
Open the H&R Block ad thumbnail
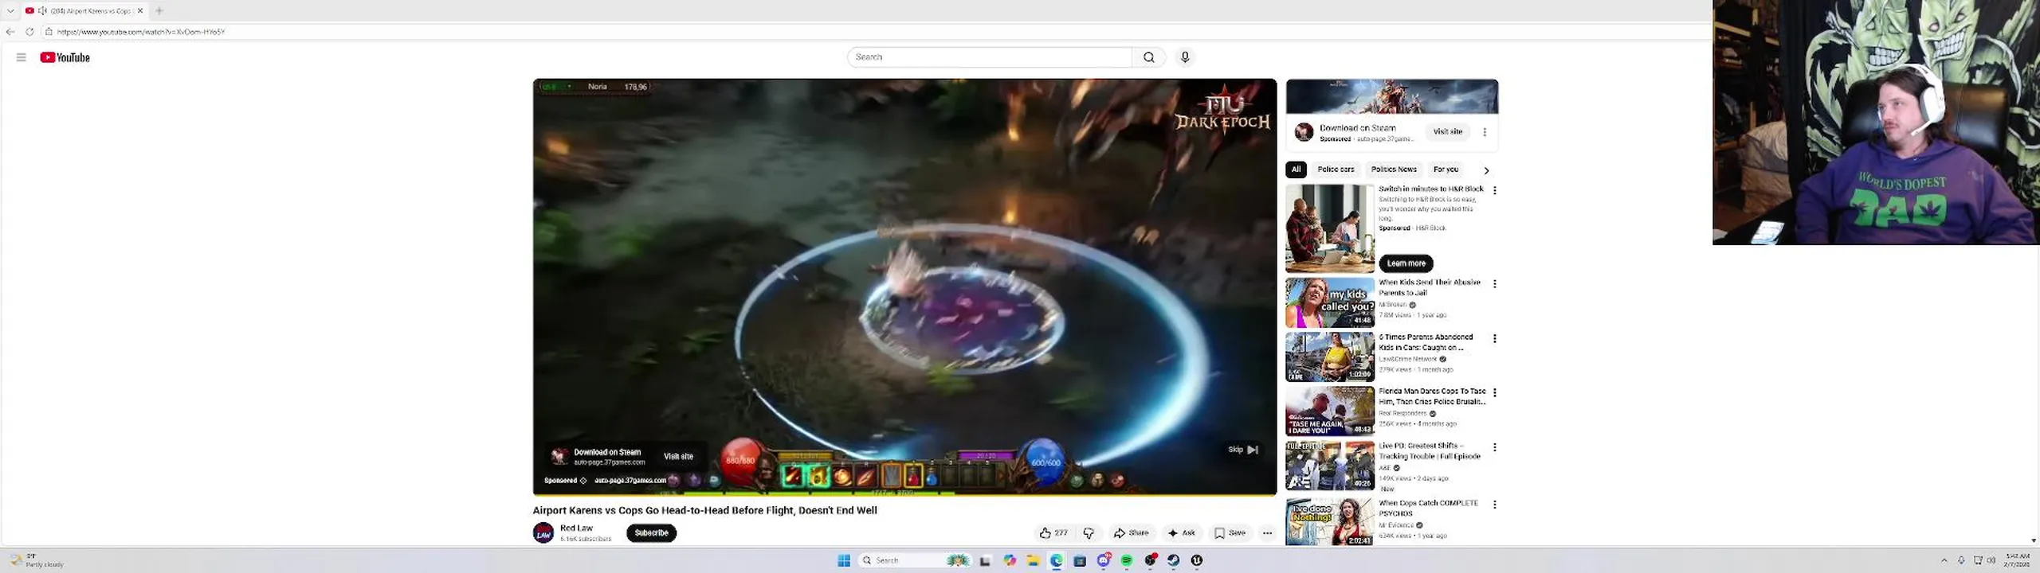(1329, 229)
